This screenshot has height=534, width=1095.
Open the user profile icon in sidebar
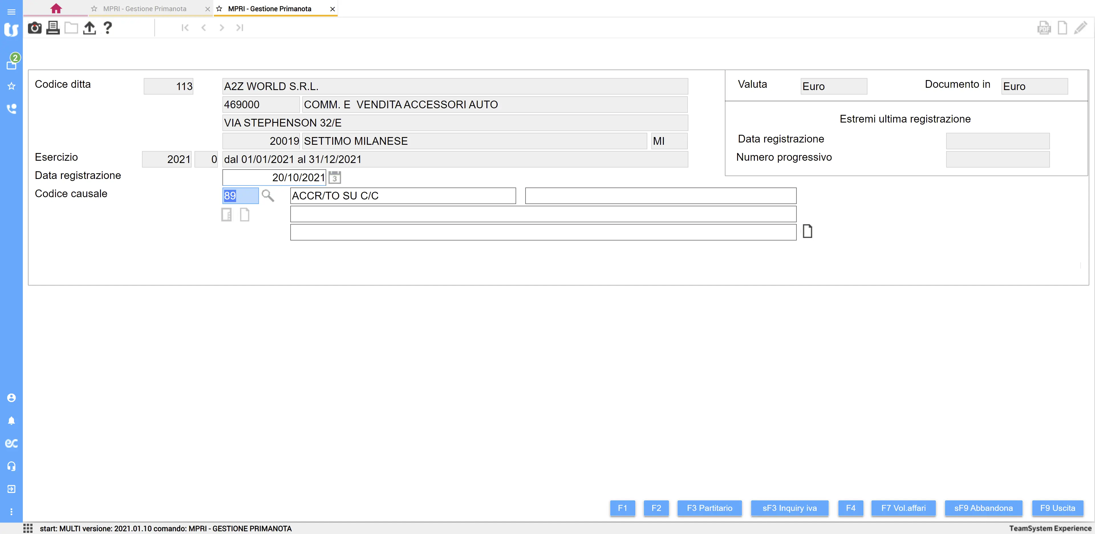(11, 398)
